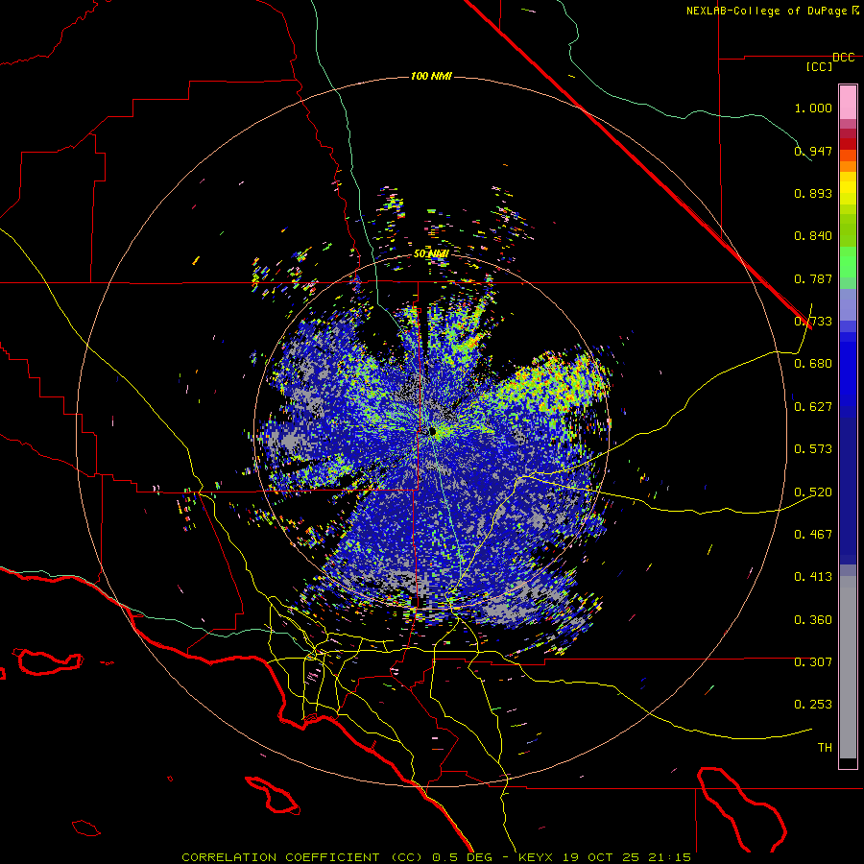Click CORRELATION COEFFICIENT (CC) in the caption
Screen dimensions: 864x864
coord(302,857)
